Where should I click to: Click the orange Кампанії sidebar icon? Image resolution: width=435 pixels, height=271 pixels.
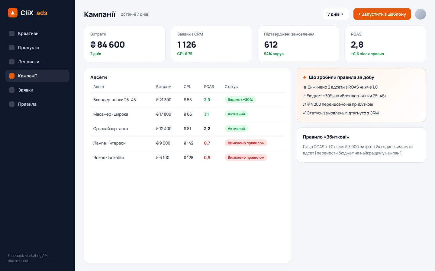click(12, 76)
